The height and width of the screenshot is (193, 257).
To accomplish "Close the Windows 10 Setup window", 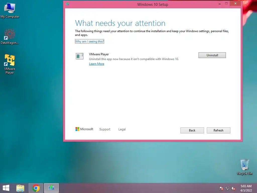I will click(235, 4).
